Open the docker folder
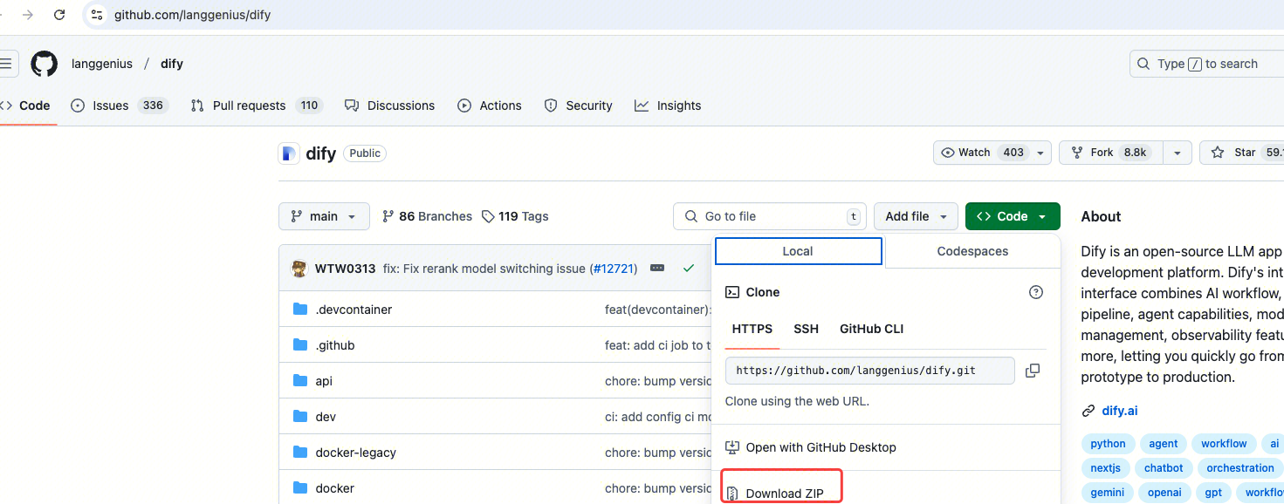 [x=335, y=488]
